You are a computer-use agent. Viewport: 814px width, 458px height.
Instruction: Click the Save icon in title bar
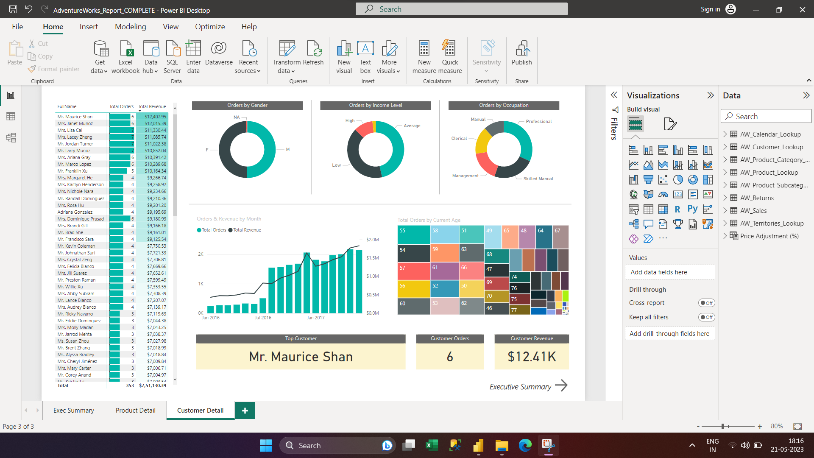click(13, 9)
